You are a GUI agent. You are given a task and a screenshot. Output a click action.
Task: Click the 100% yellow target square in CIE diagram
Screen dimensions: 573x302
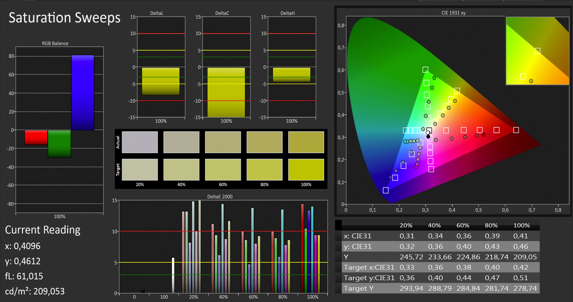[x=457, y=91]
